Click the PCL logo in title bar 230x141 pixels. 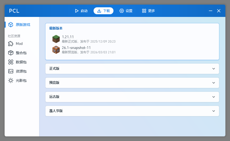[x=14, y=11]
